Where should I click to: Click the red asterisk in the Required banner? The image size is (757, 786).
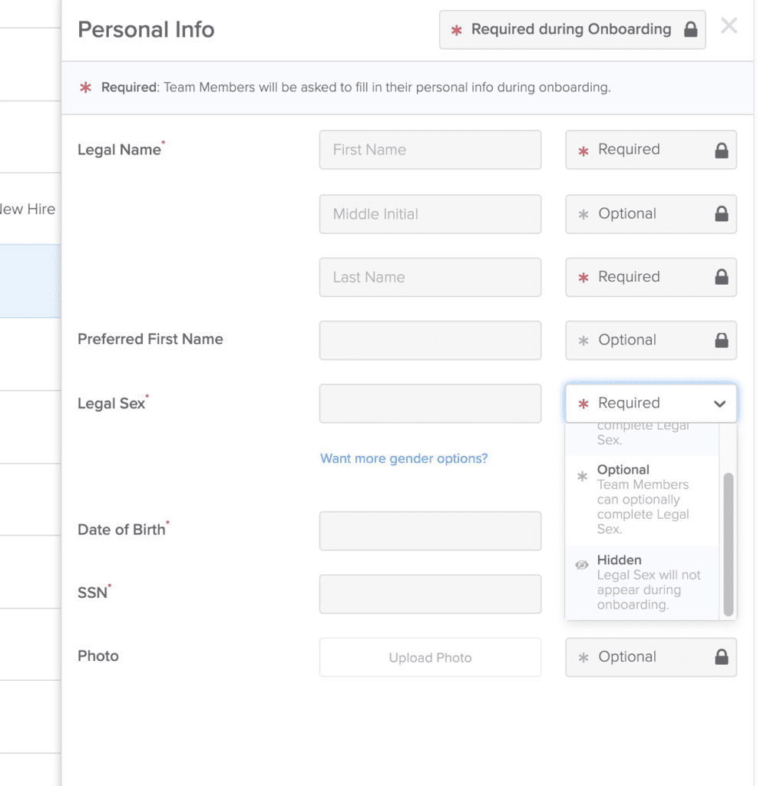click(x=87, y=87)
